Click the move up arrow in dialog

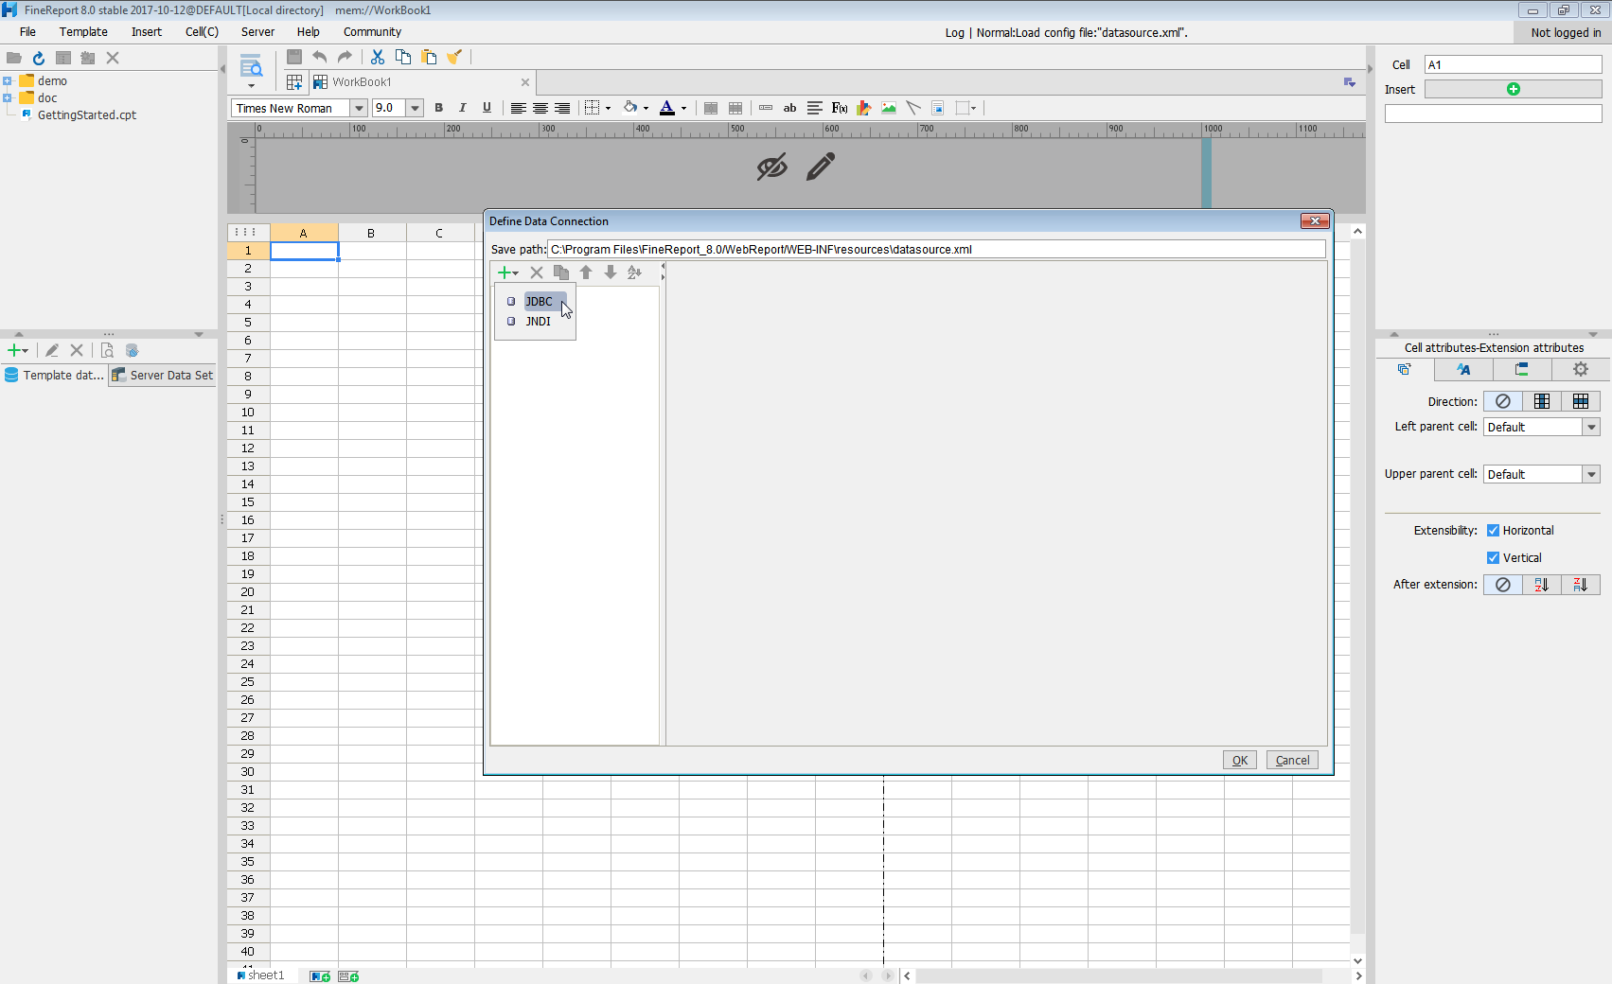(586, 272)
